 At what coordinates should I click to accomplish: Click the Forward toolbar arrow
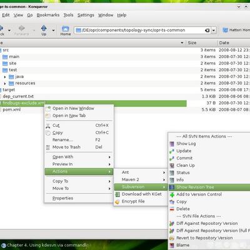[x=21, y=28]
